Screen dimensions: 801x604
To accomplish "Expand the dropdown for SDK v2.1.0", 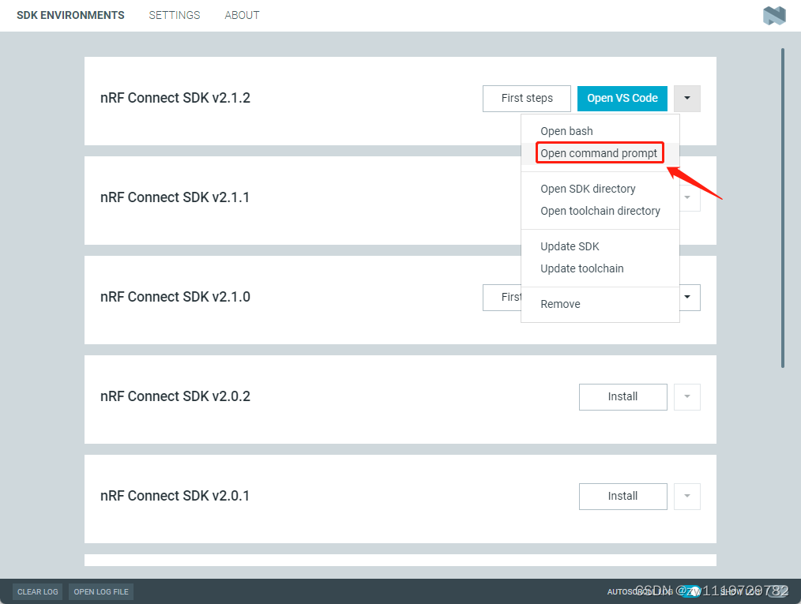I will coord(686,297).
